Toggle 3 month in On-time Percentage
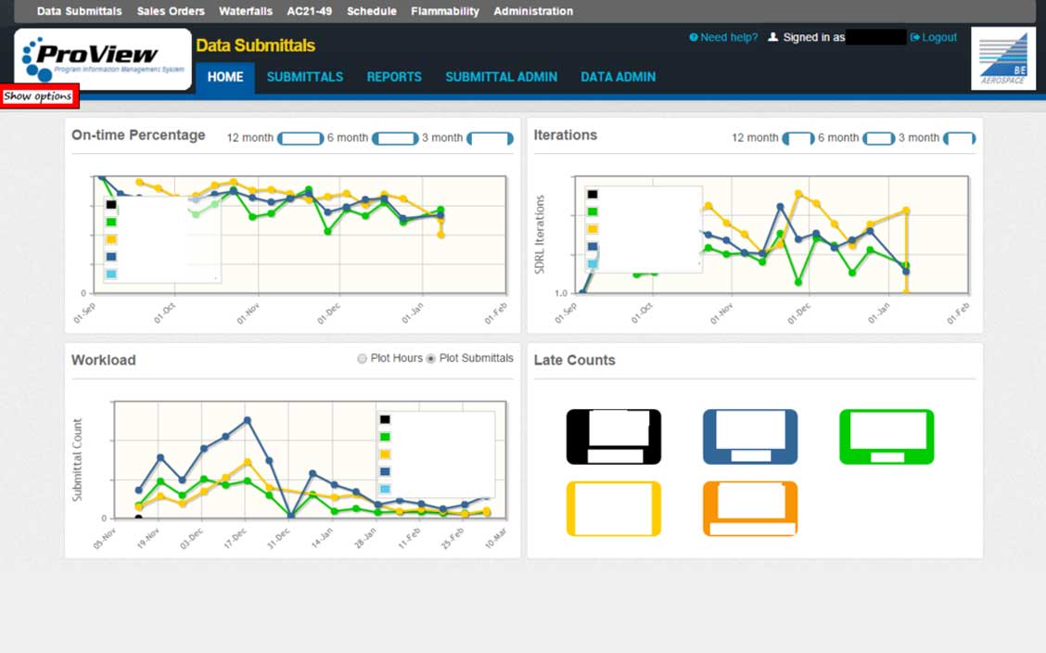 coord(490,139)
